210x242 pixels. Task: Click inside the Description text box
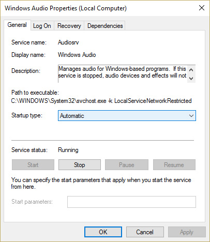coord(123,73)
